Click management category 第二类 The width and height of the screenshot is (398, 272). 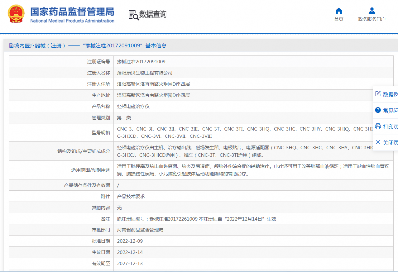click(124, 118)
